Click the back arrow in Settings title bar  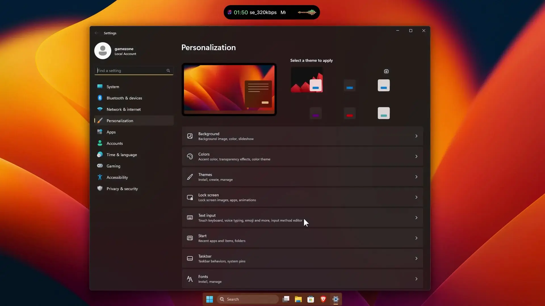[97, 33]
